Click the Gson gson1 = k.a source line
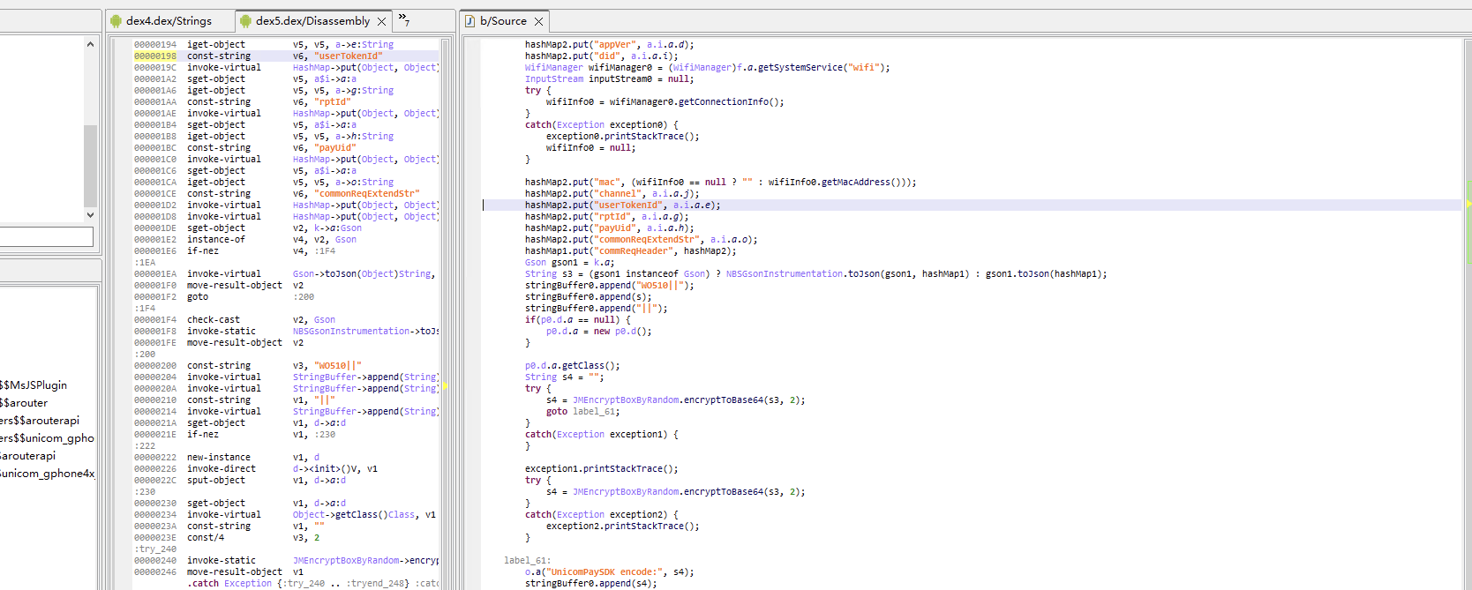 569,262
